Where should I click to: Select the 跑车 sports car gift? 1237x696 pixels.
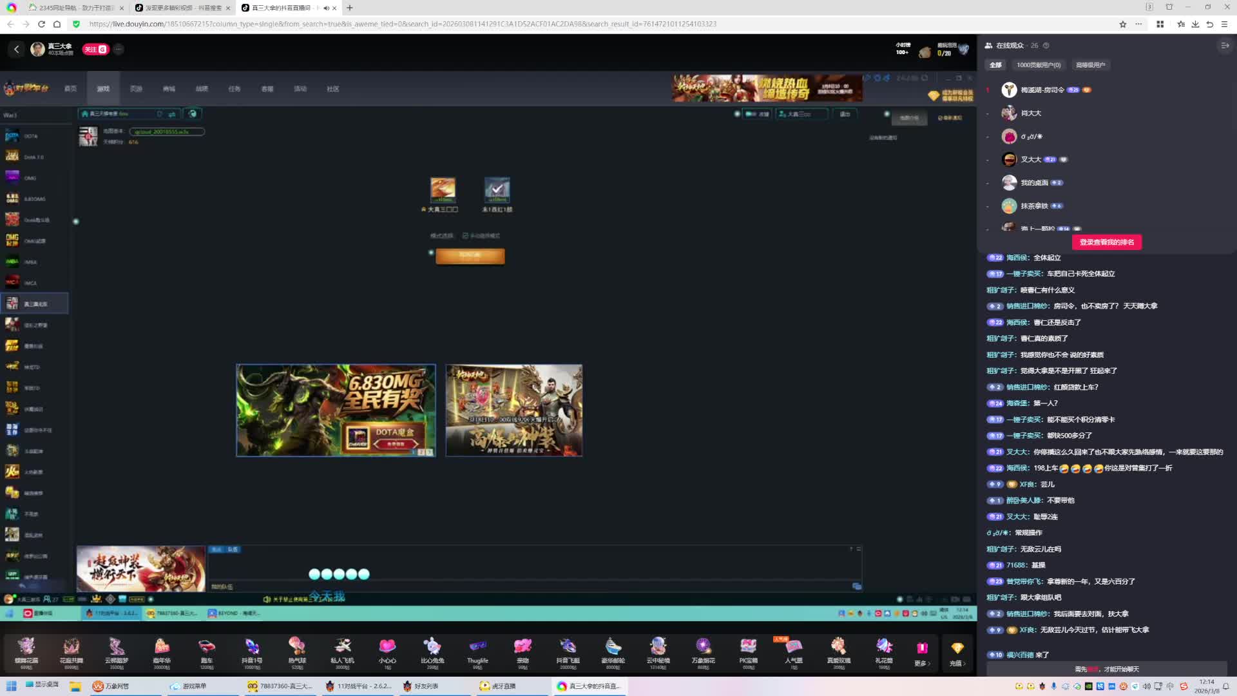click(206, 648)
